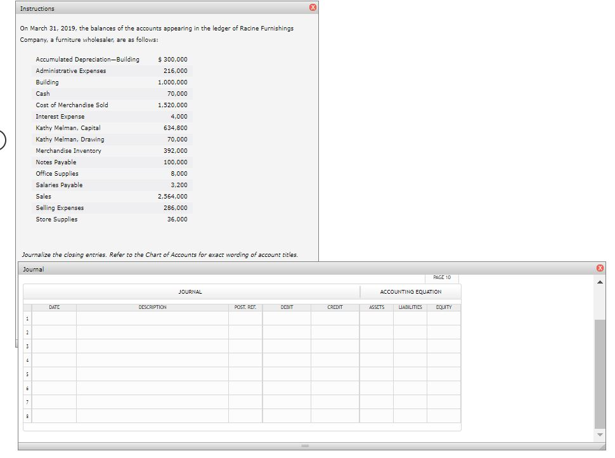Select the Liabilities cell in row 3

tap(410, 346)
